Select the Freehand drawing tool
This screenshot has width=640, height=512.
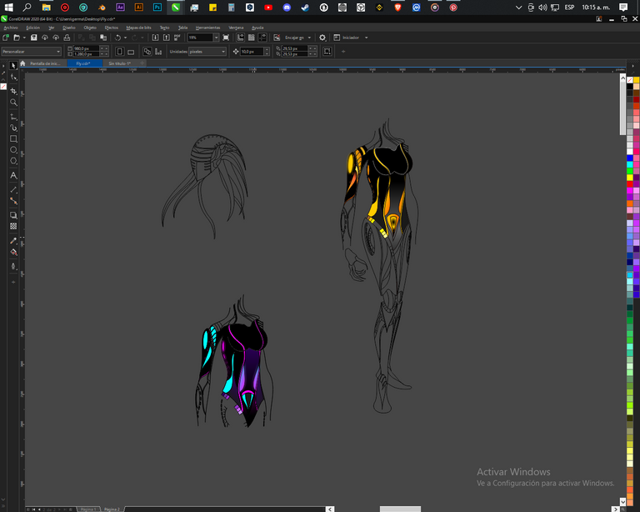pos(13,117)
